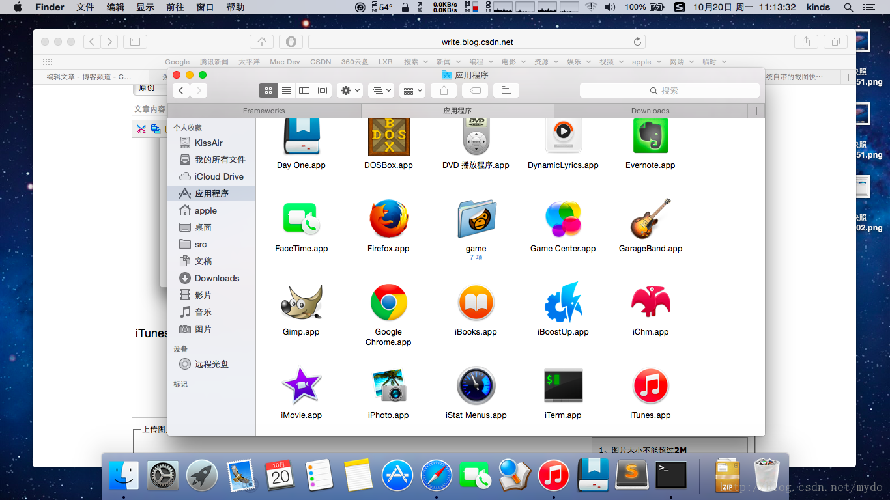Image resolution: width=890 pixels, height=500 pixels.
Task: Open Game Center.app
Action: pyautogui.click(x=563, y=219)
